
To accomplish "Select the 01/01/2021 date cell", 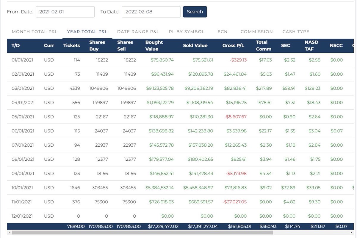I will (x=22, y=60).
